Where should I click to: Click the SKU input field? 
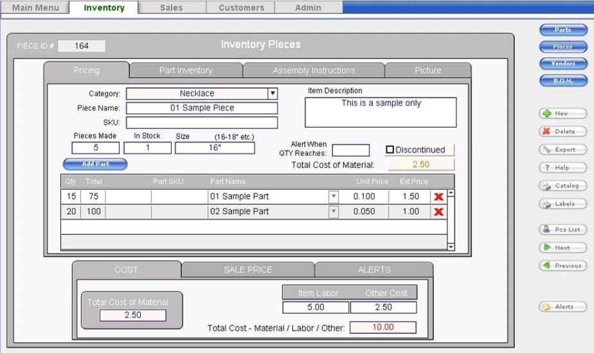(x=202, y=123)
